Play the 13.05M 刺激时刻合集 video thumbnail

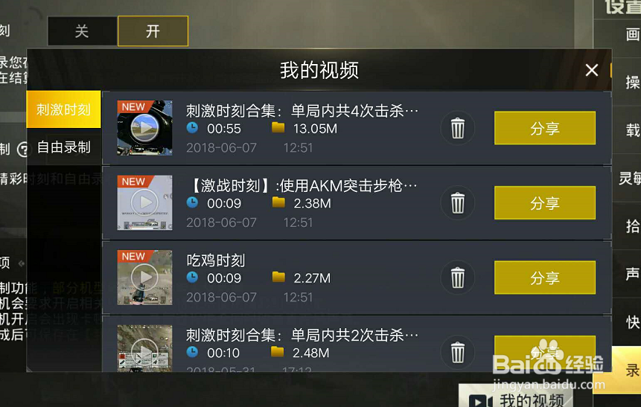point(144,128)
